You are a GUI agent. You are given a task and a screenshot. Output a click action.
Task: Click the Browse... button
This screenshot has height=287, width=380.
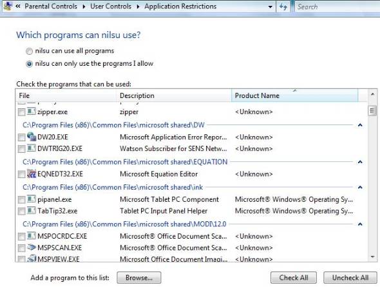(139, 277)
